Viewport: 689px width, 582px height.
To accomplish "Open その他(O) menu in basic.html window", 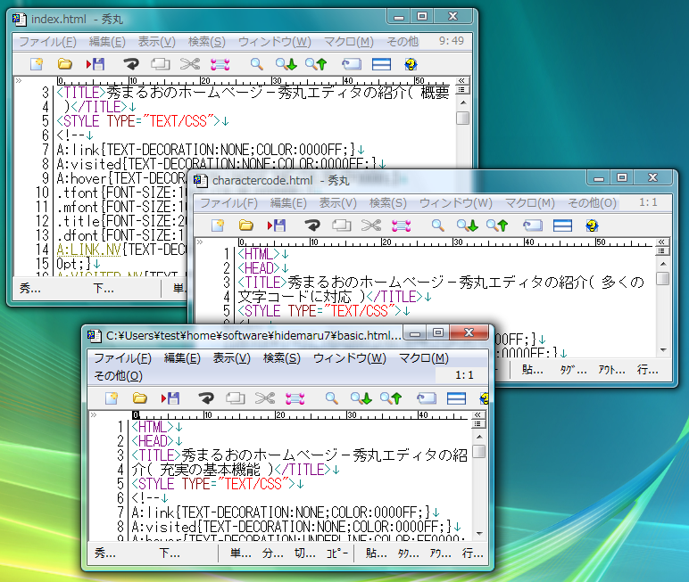I will (118, 375).
